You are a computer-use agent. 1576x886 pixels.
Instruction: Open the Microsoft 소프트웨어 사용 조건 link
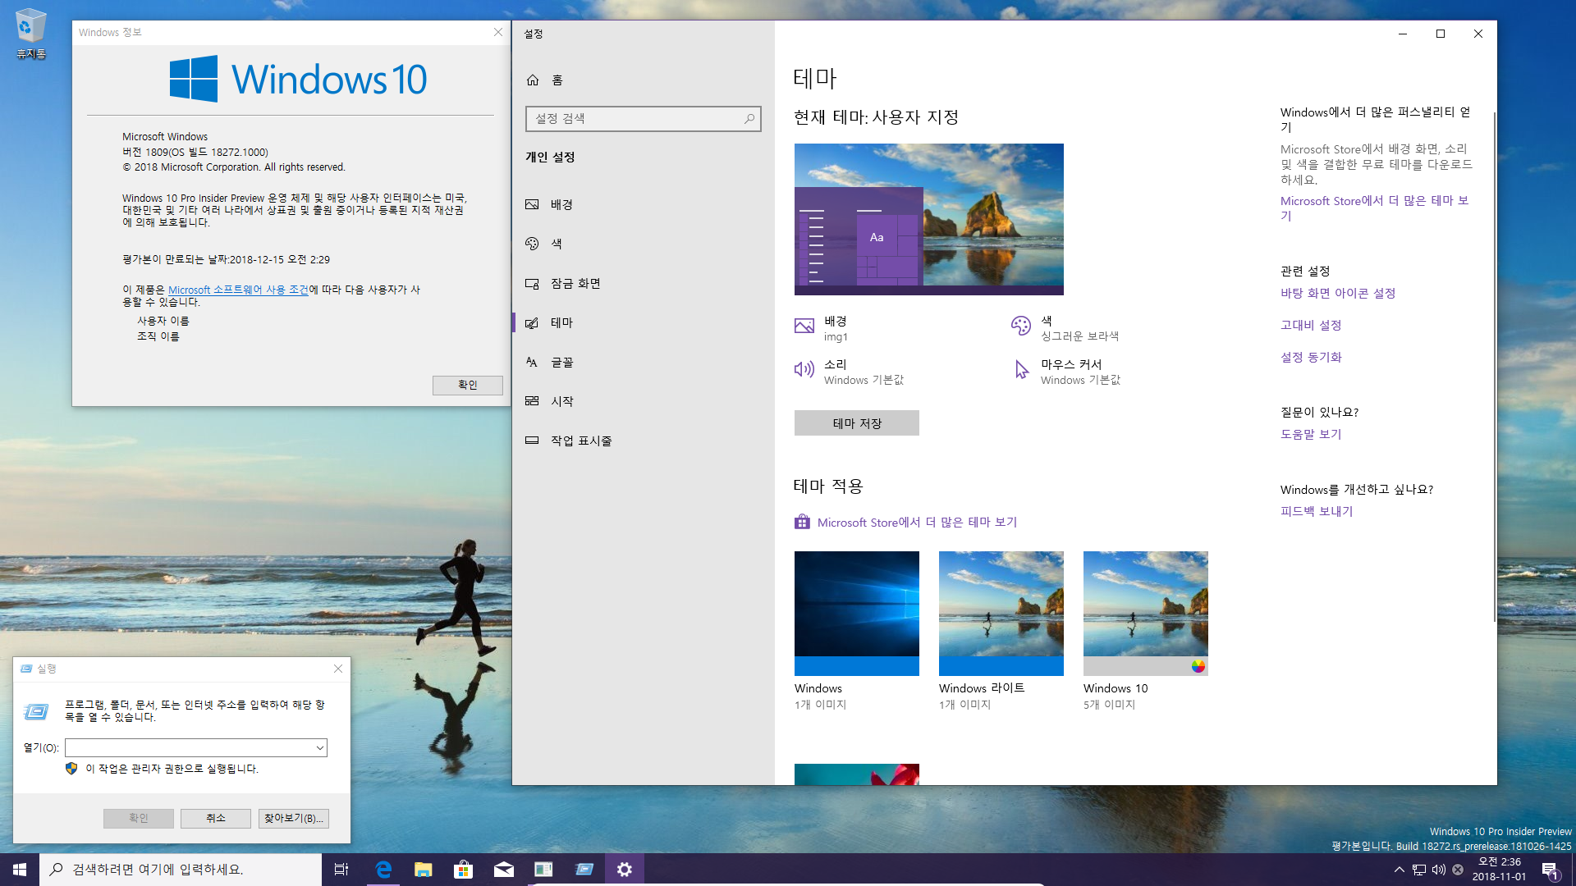[x=238, y=290]
